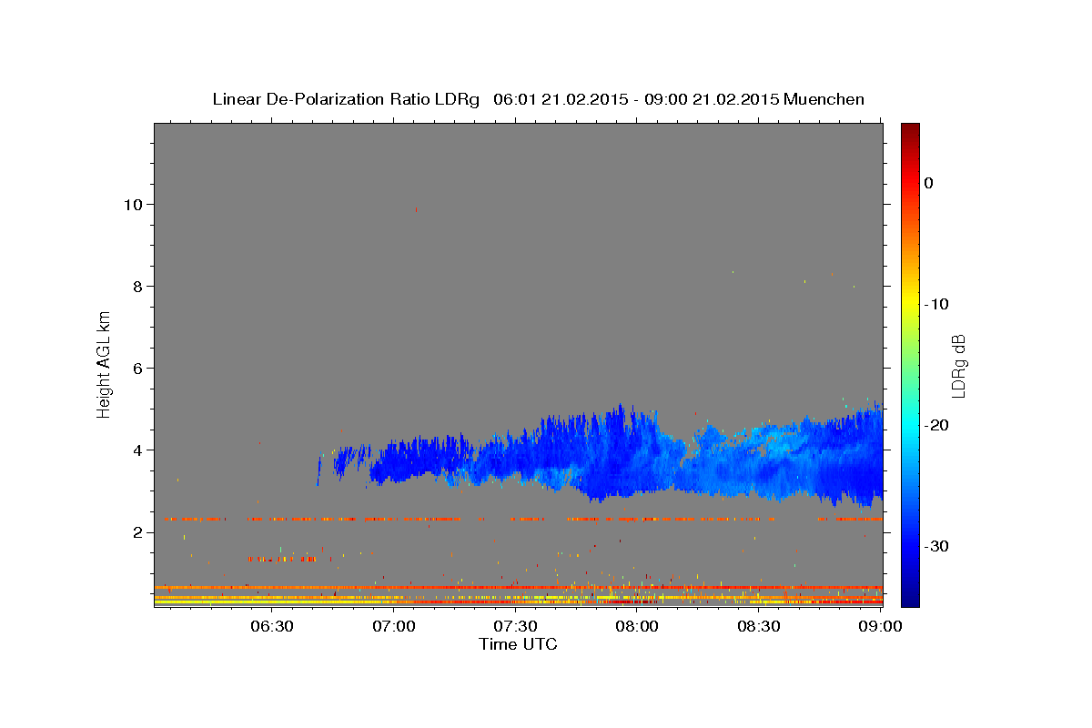
Task: Click the height tick label 8
Action: pyautogui.click(x=136, y=286)
